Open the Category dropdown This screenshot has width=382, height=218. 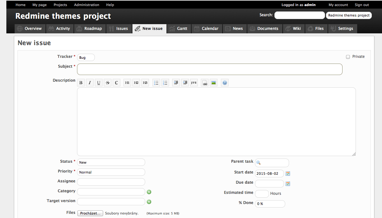click(111, 192)
